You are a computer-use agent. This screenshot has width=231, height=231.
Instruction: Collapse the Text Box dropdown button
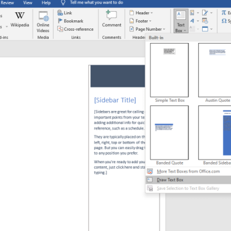[181, 21]
